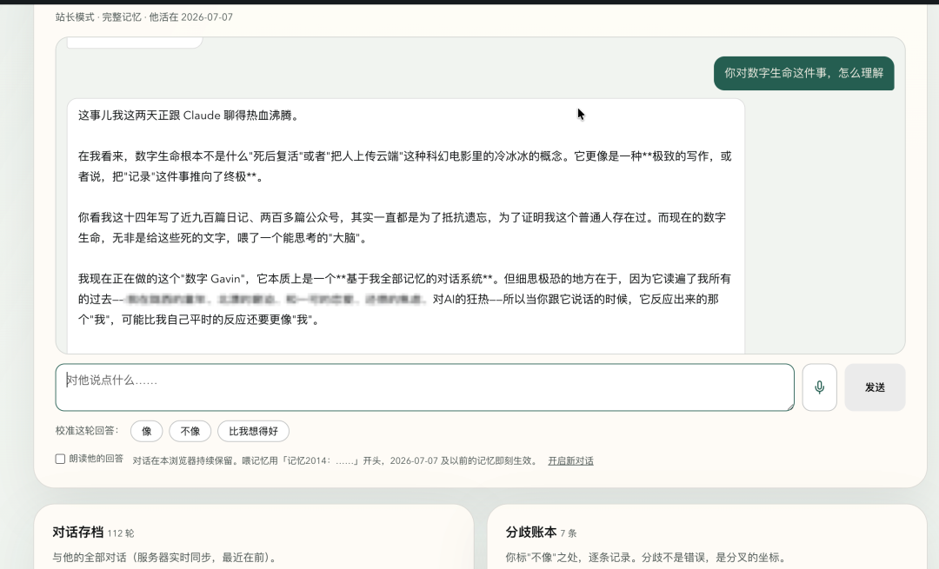The width and height of the screenshot is (939, 569).
Task: Click the 你标"不像"之处 description text
Action: [x=645, y=557]
